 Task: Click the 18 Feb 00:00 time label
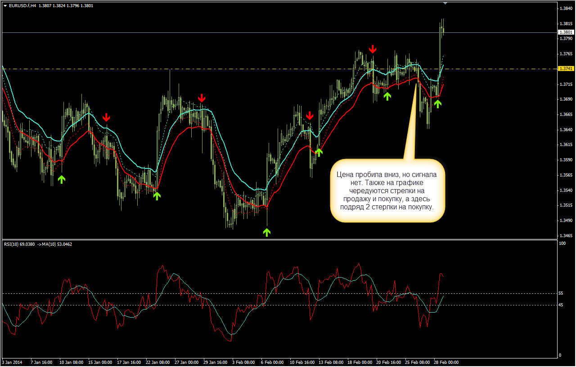360,362
